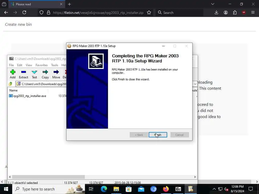Viewport: 259px width, 194px height.
Task: Click the Name column header in 7-Zip
Action: [13, 90]
